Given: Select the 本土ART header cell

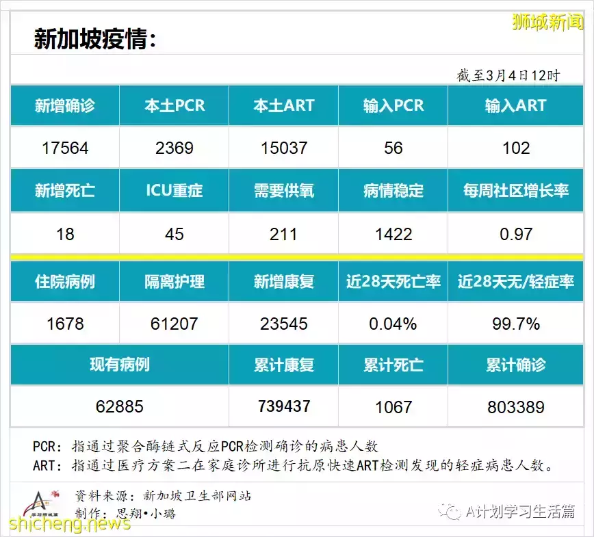Looking at the screenshot, I should (x=283, y=105).
